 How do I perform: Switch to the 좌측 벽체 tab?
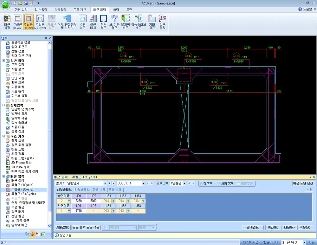click(x=99, y=190)
